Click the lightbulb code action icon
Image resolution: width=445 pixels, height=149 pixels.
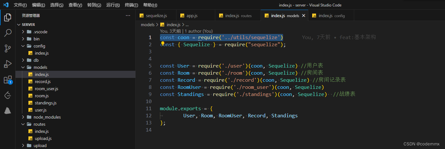tap(163, 43)
